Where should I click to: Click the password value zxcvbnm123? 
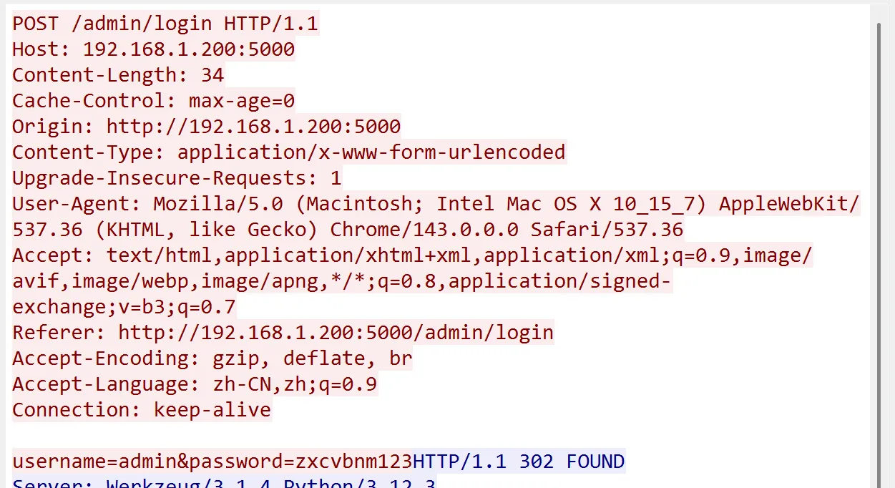pos(353,462)
